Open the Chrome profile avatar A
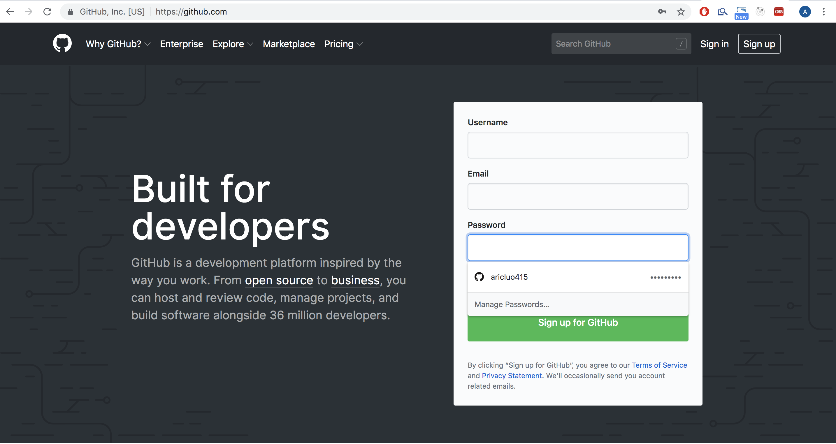Image resolution: width=836 pixels, height=444 pixels. 805,12
